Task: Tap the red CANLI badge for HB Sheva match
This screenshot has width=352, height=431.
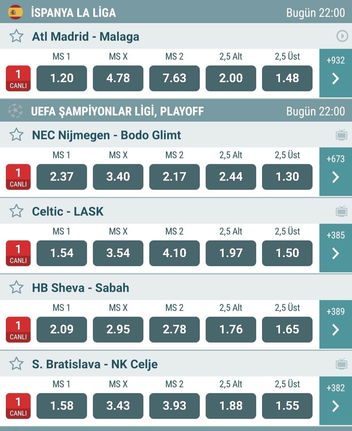Action: (18, 330)
